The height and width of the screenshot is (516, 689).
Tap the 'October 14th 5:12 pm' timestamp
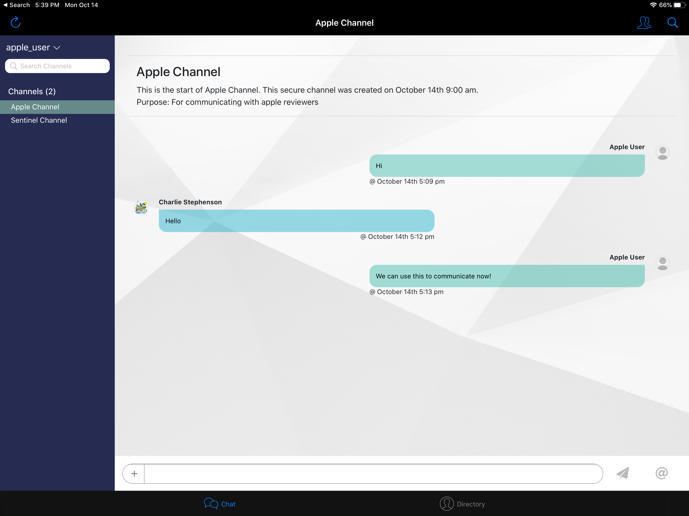[397, 237]
